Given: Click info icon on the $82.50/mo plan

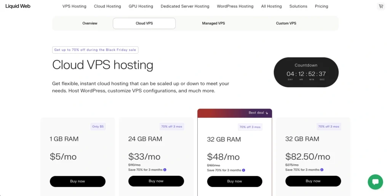Looking at the screenshot, I should (x=322, y=170).
